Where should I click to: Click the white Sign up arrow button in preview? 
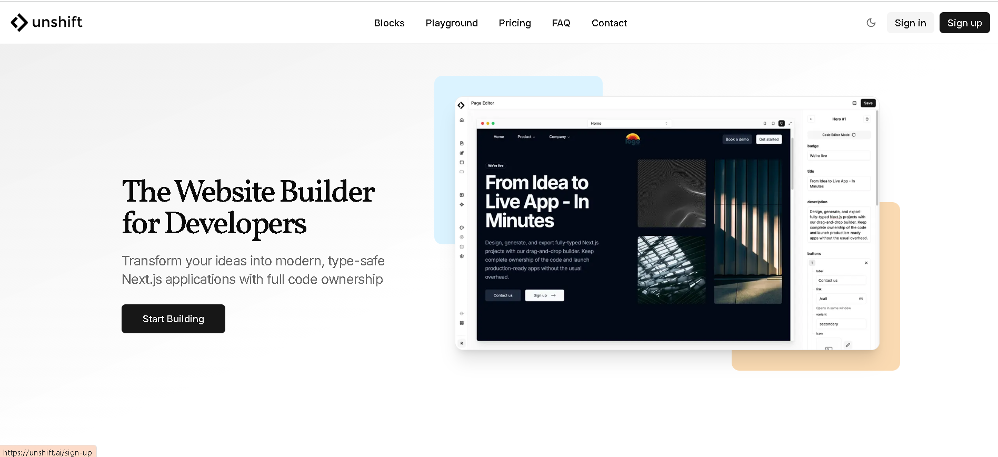coord(544,295)
